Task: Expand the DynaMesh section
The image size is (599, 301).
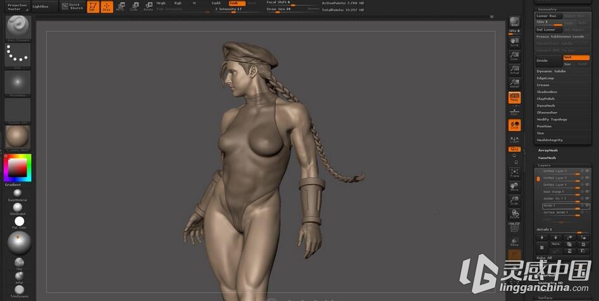Action: 546,106
